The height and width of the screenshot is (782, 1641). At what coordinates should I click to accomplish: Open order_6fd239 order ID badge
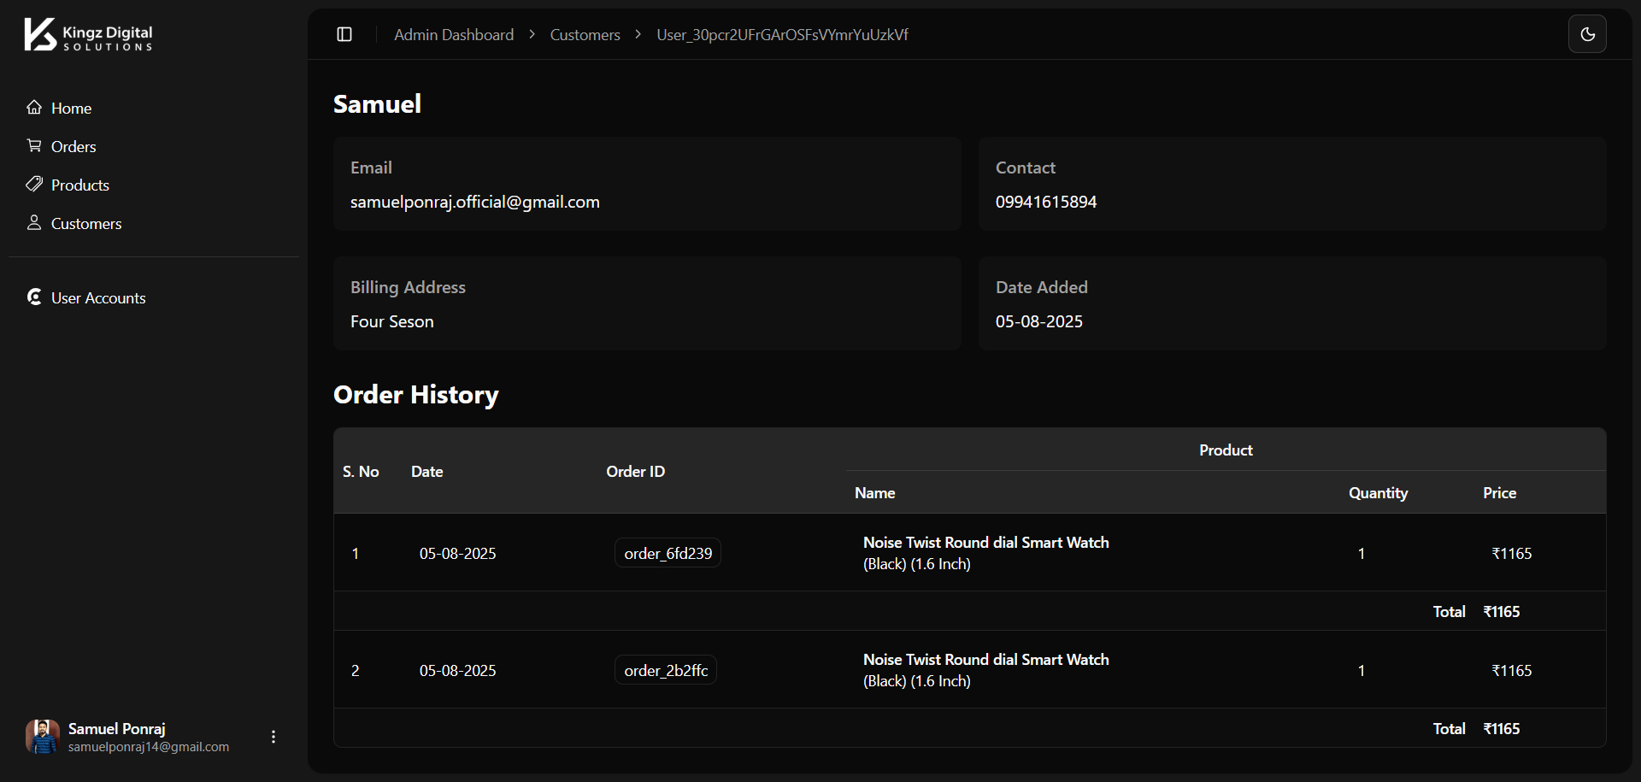[668, 553]
